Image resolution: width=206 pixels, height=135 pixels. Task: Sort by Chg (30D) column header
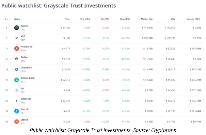click(125, 19)
